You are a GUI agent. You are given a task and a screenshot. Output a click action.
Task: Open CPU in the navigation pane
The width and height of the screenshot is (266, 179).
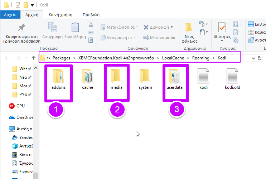coord(17,106)
